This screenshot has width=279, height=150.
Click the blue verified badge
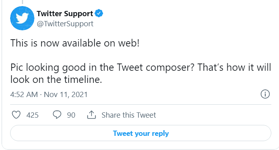[99, 13]
